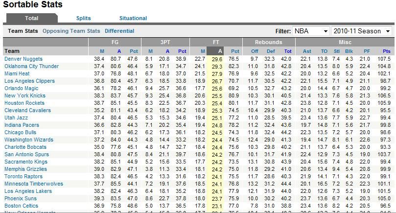Open Indiana Pacers team link
The height and width of the screenshot is (213, 396).
22,125
